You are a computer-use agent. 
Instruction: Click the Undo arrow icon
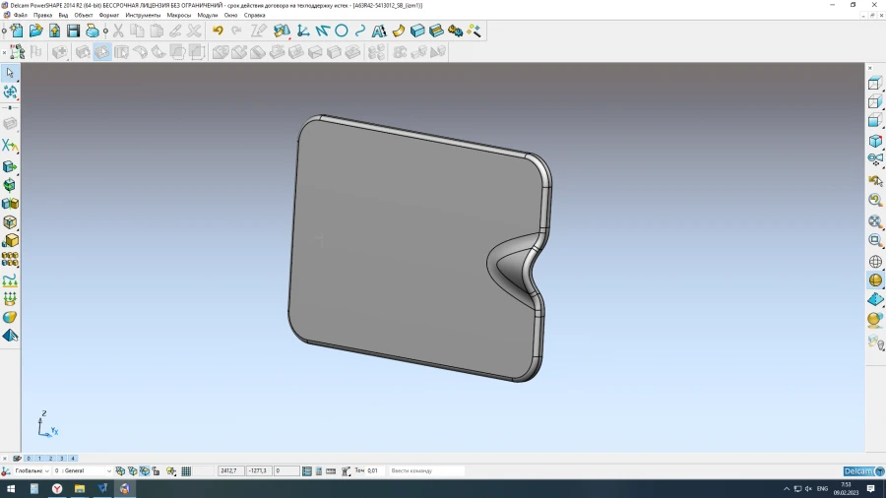[x=218, y=31]
